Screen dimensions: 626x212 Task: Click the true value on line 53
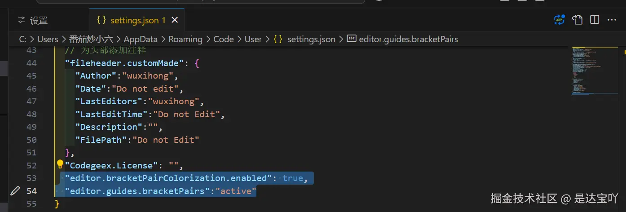point(292,178)
